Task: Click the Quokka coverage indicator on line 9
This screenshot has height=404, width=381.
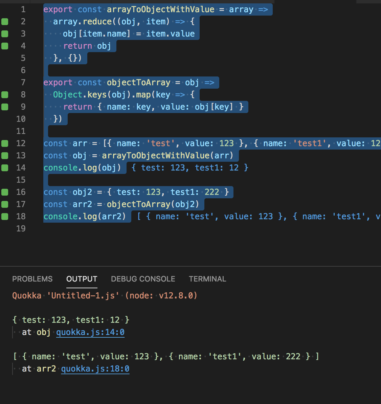Action: [5, 107]
